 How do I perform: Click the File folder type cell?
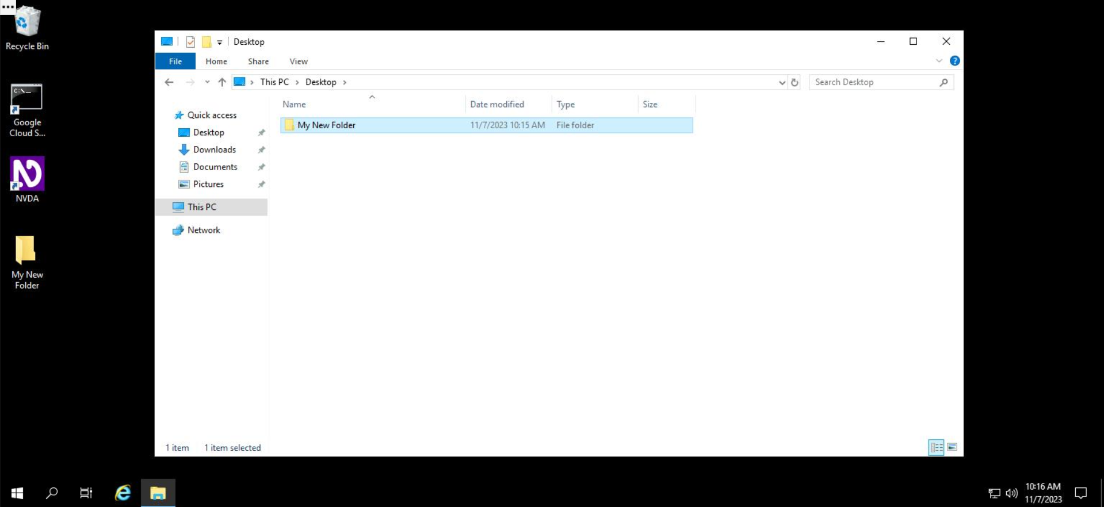coord(575,125)
